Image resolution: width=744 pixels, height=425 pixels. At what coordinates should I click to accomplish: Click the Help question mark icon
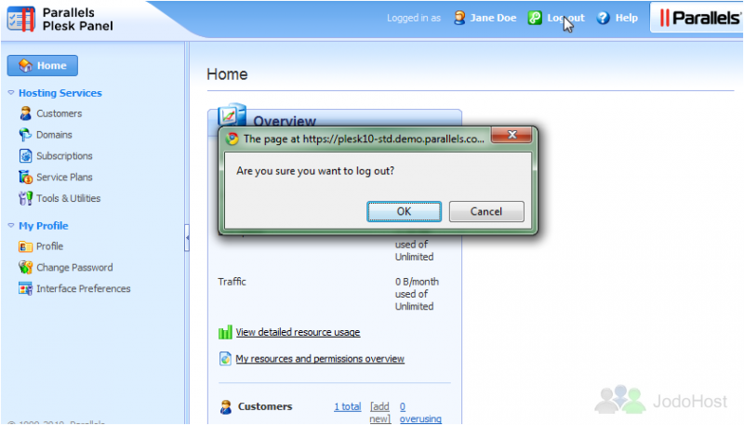click(x=603, y=18)
